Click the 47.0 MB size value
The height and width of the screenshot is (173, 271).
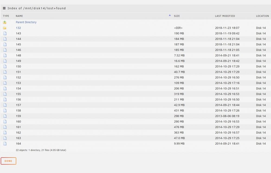point(179,138)
